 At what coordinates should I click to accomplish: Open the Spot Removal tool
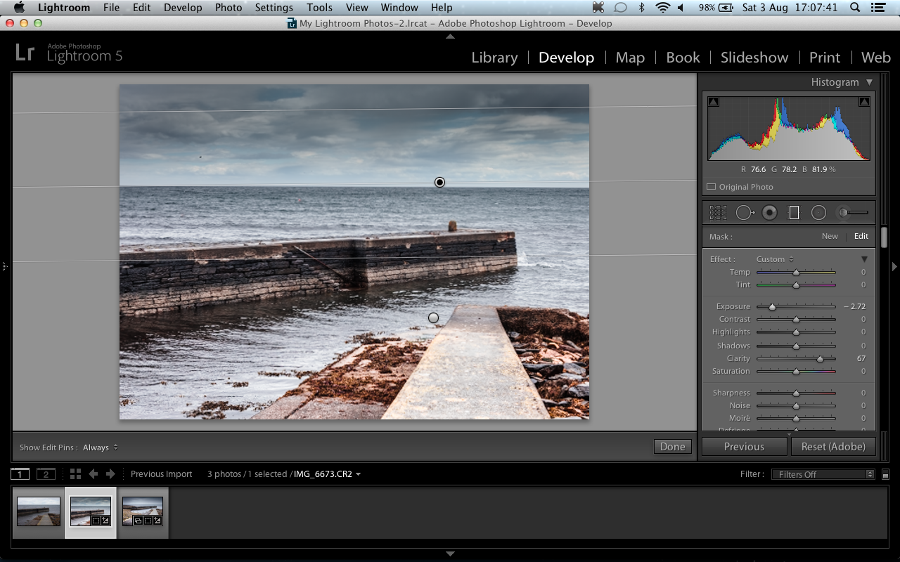(x=745, y=212)
